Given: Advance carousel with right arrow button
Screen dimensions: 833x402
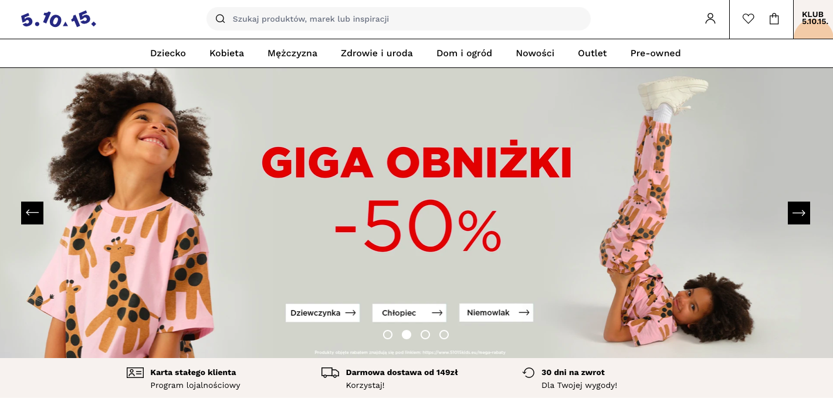Looking at the screenshot, I should pyautogui.click(x=799, y=213).
